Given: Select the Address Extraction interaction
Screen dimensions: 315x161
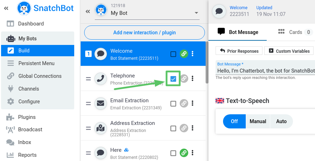Looking at the screenshot, I should point(143,128).
